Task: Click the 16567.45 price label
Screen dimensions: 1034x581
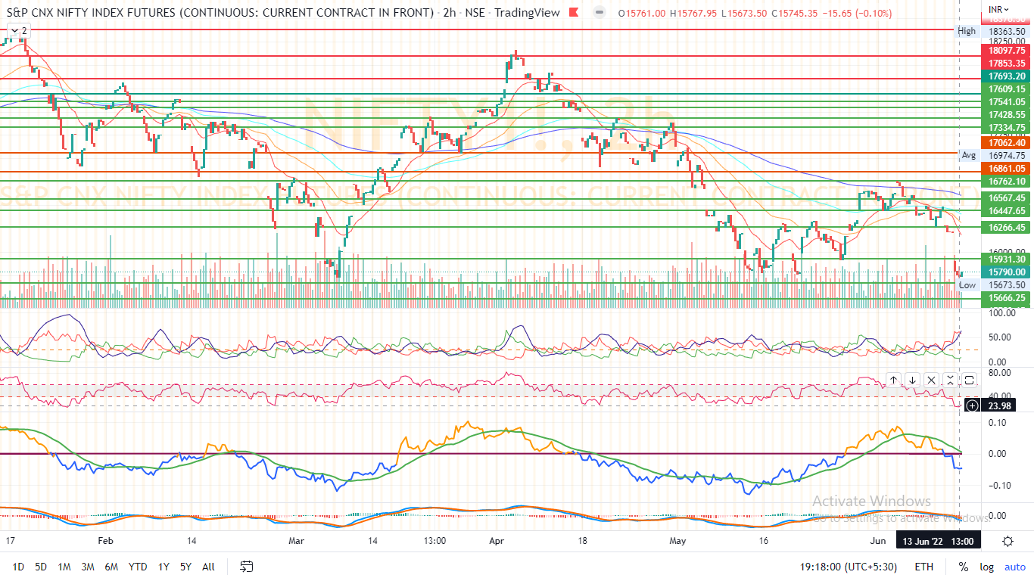Action: [1006, 197]
